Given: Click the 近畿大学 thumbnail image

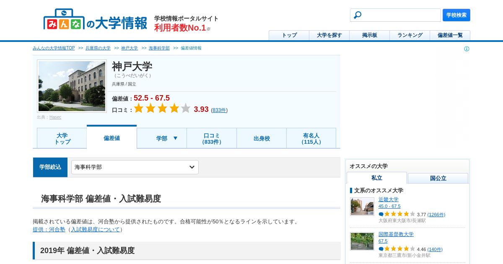Looking at the screenshot, I should [x=362, y=207].
